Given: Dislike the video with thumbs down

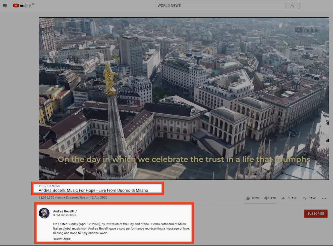Looking at the screenshot, I should [270, 198].
